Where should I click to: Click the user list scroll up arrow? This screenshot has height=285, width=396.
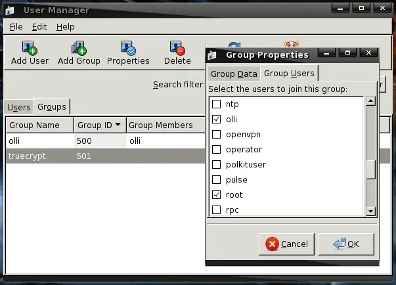click(371, 101)
